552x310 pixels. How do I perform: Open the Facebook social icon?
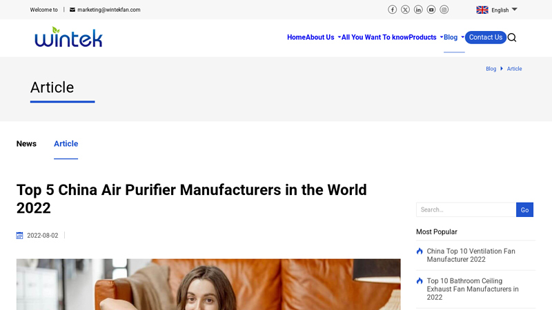point(392,10)
